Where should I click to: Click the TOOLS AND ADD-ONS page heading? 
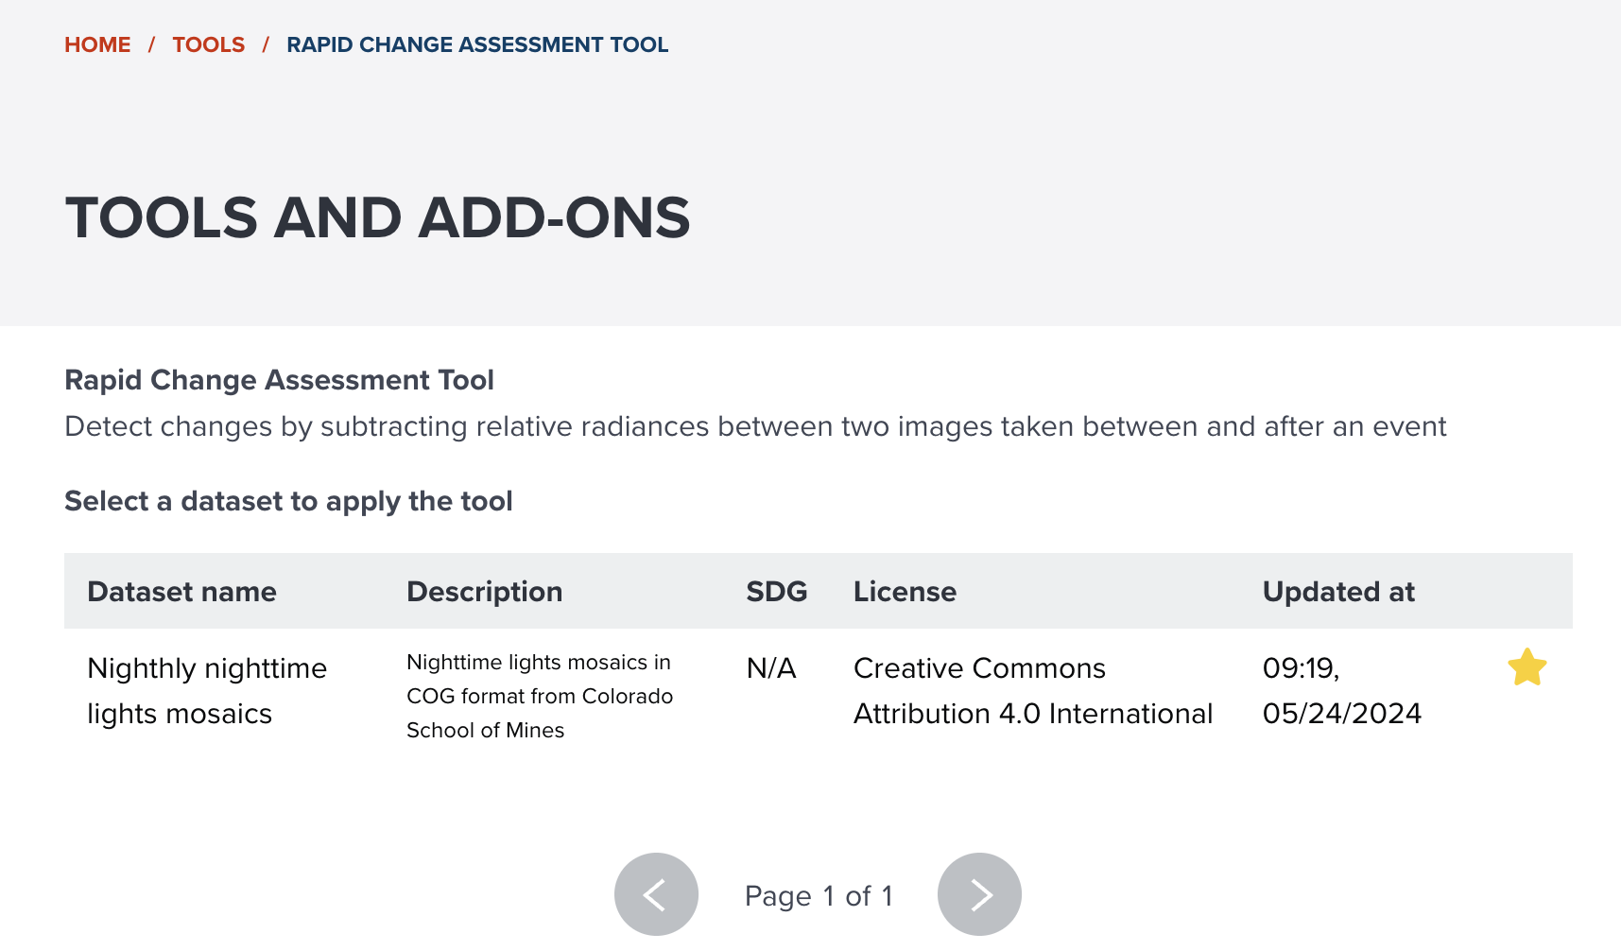click(377, 217)
